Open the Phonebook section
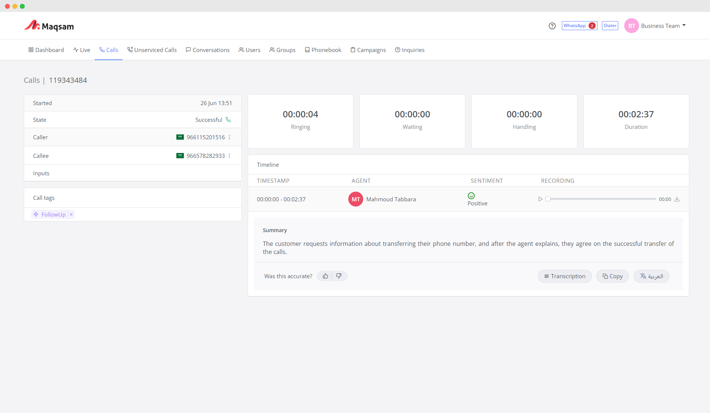Image resolution: width=710 pixels, height=413 pixels. 323,50
